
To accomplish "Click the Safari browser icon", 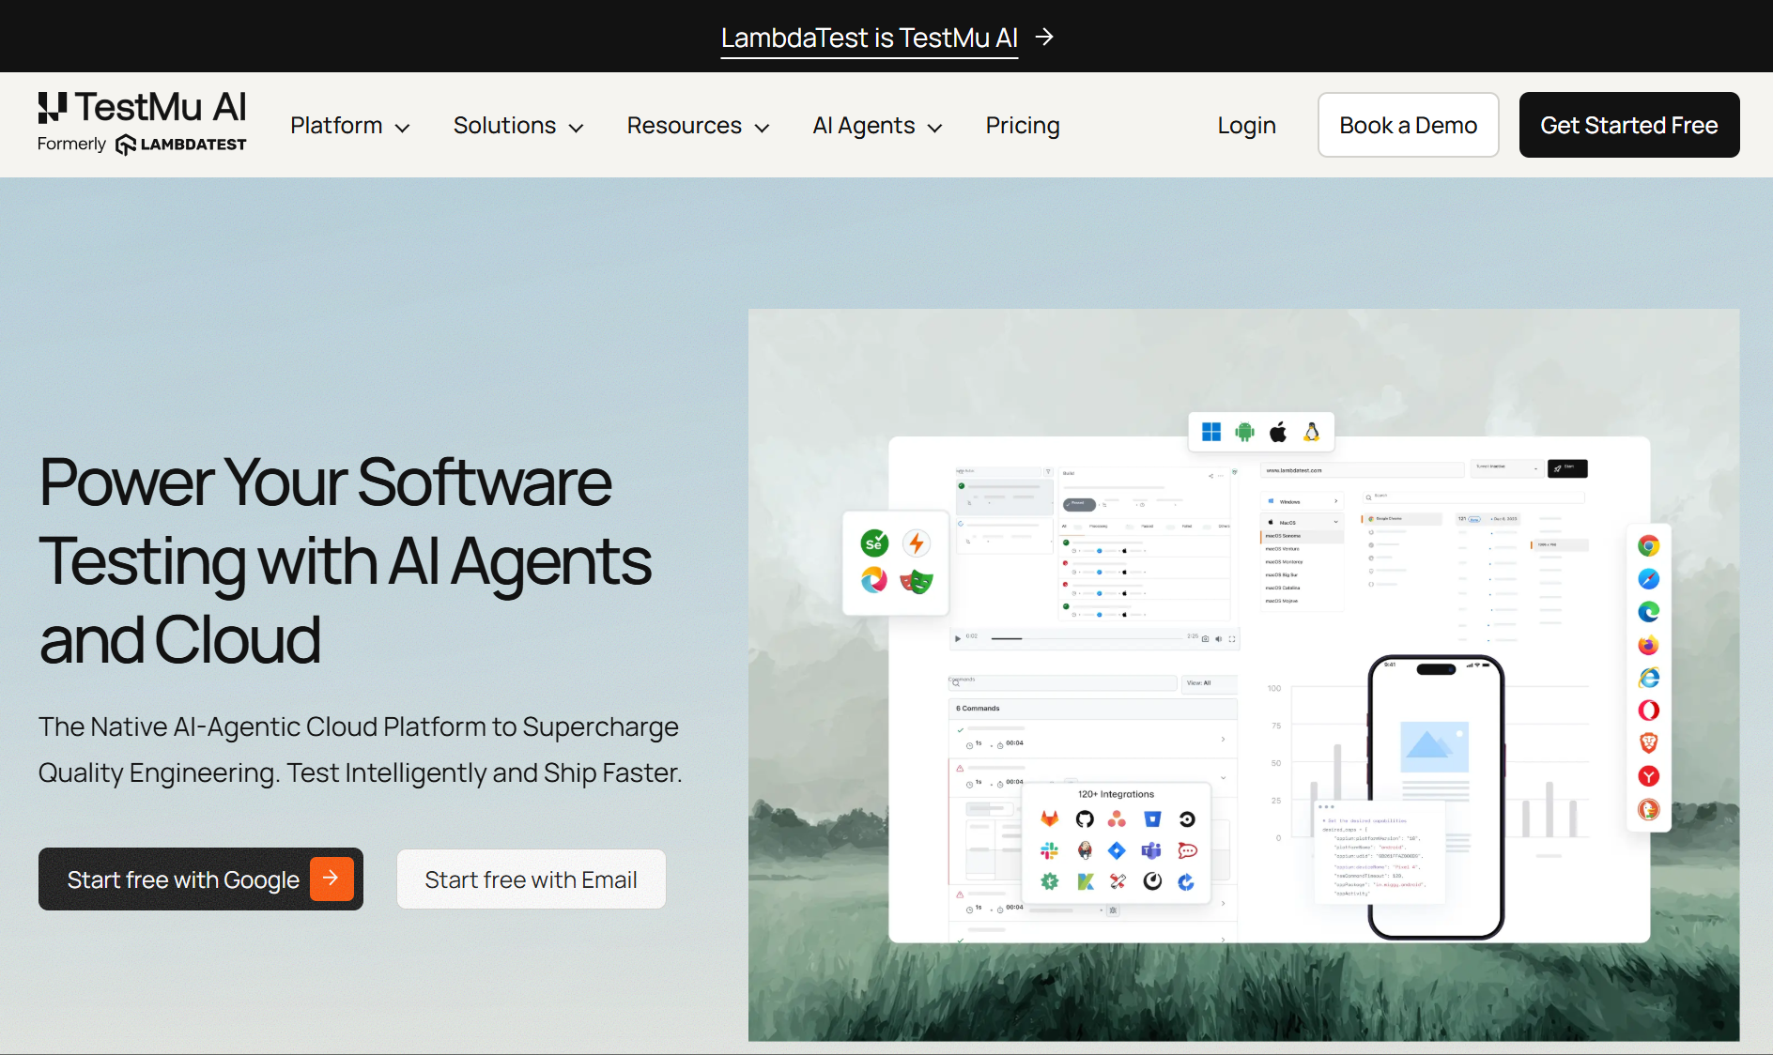I will tap(1648, 579).
